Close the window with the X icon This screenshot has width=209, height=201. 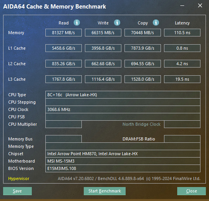click(x=200, y=5)
